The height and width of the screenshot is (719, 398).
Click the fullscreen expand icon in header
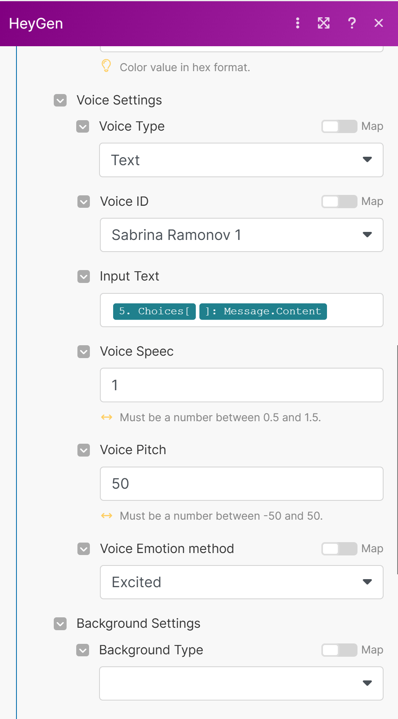point(324,23)
